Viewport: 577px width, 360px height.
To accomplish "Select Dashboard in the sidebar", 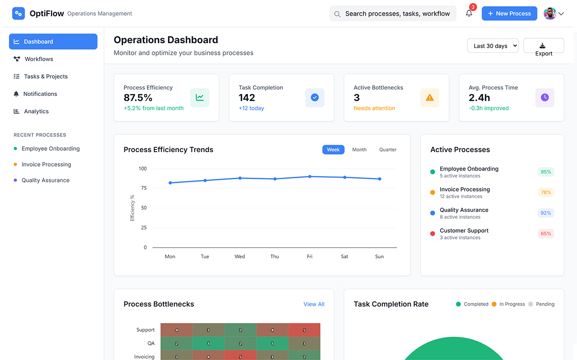I will tap(53, 41).
